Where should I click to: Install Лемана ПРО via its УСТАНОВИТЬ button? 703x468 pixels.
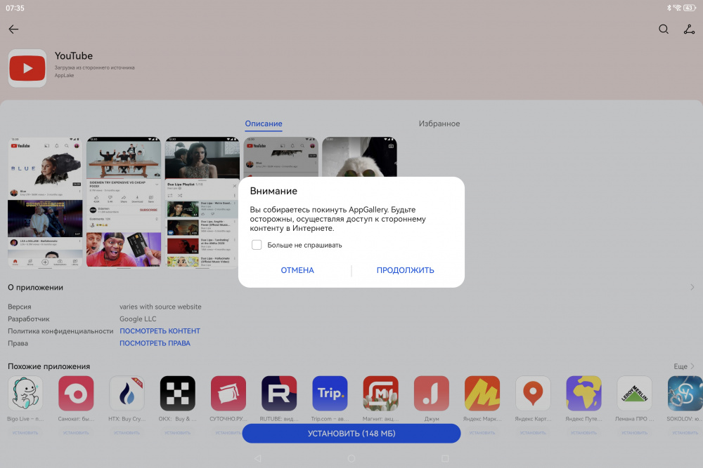click(634, 433)
